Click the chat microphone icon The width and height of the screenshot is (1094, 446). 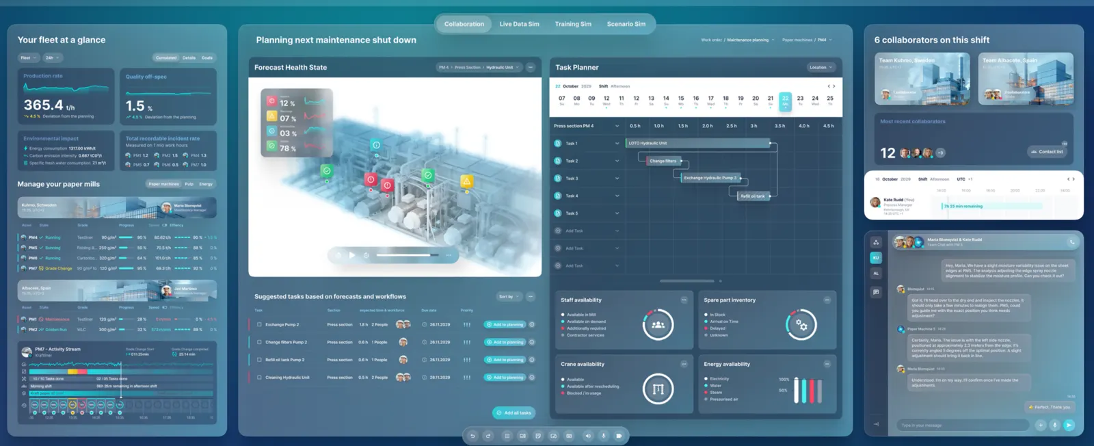[x=1055, y=425]
